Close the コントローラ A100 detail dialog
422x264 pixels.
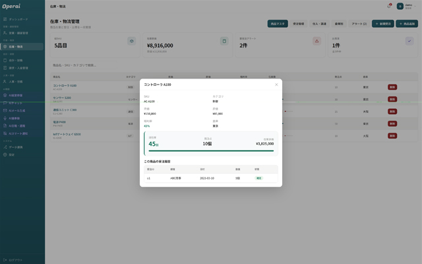point(276,84)
